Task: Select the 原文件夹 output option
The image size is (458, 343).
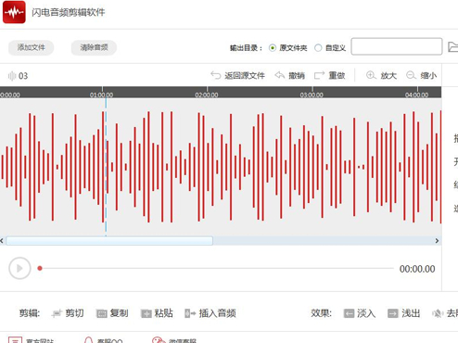Action: point(288,48)
